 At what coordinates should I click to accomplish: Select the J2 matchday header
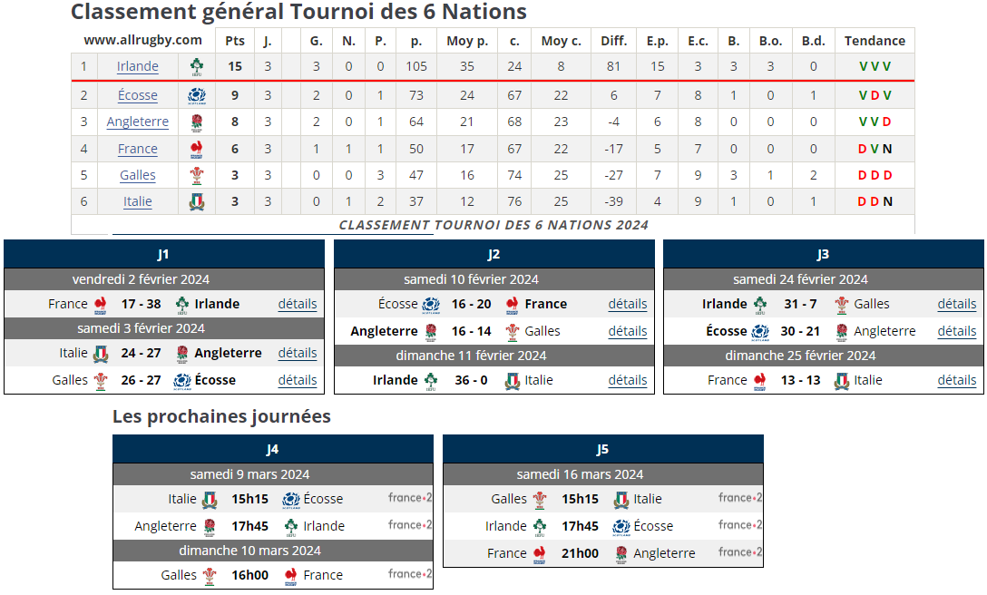[x=493, y=255]
